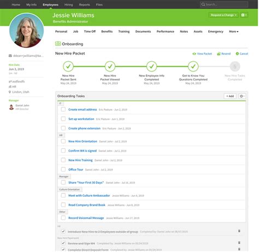Click the Add task button

click(230, 96)
